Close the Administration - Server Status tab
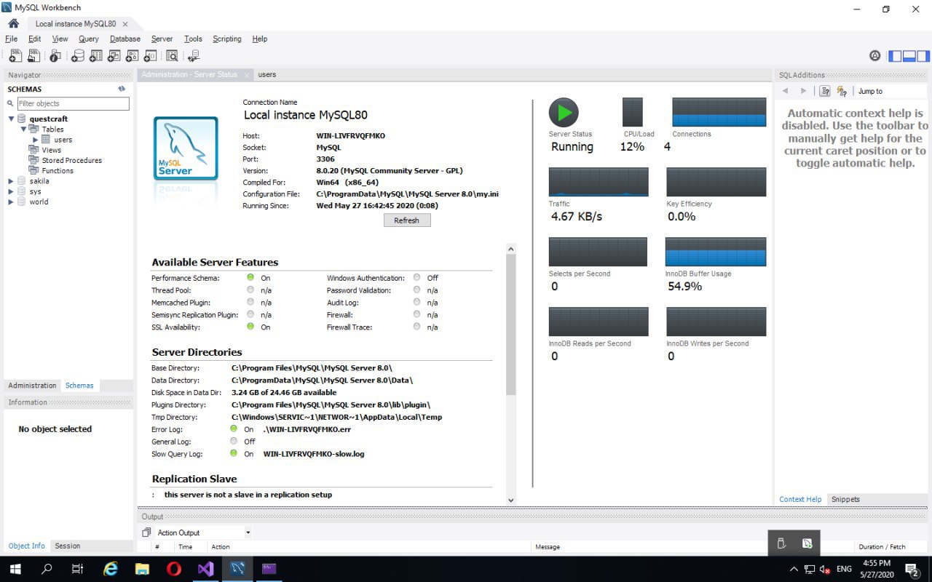932x582 pixels. (247, 75)
